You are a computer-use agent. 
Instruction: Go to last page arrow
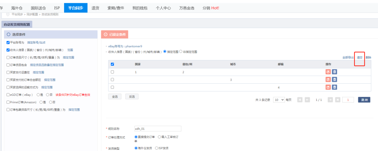pos(338,100)
